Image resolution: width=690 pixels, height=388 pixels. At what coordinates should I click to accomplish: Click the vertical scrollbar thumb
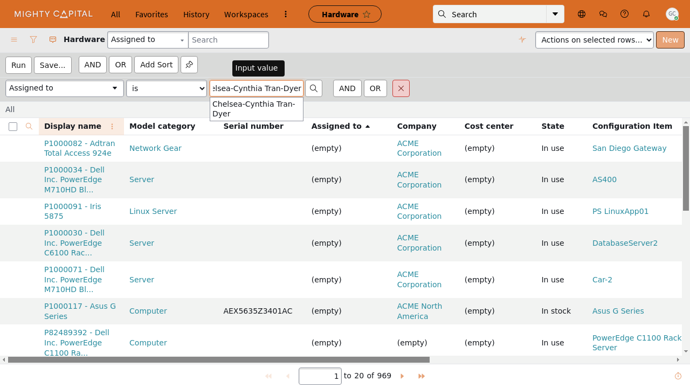pos(686,168)
